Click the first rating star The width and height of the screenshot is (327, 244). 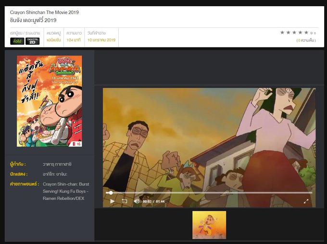(x=282, y=32)
